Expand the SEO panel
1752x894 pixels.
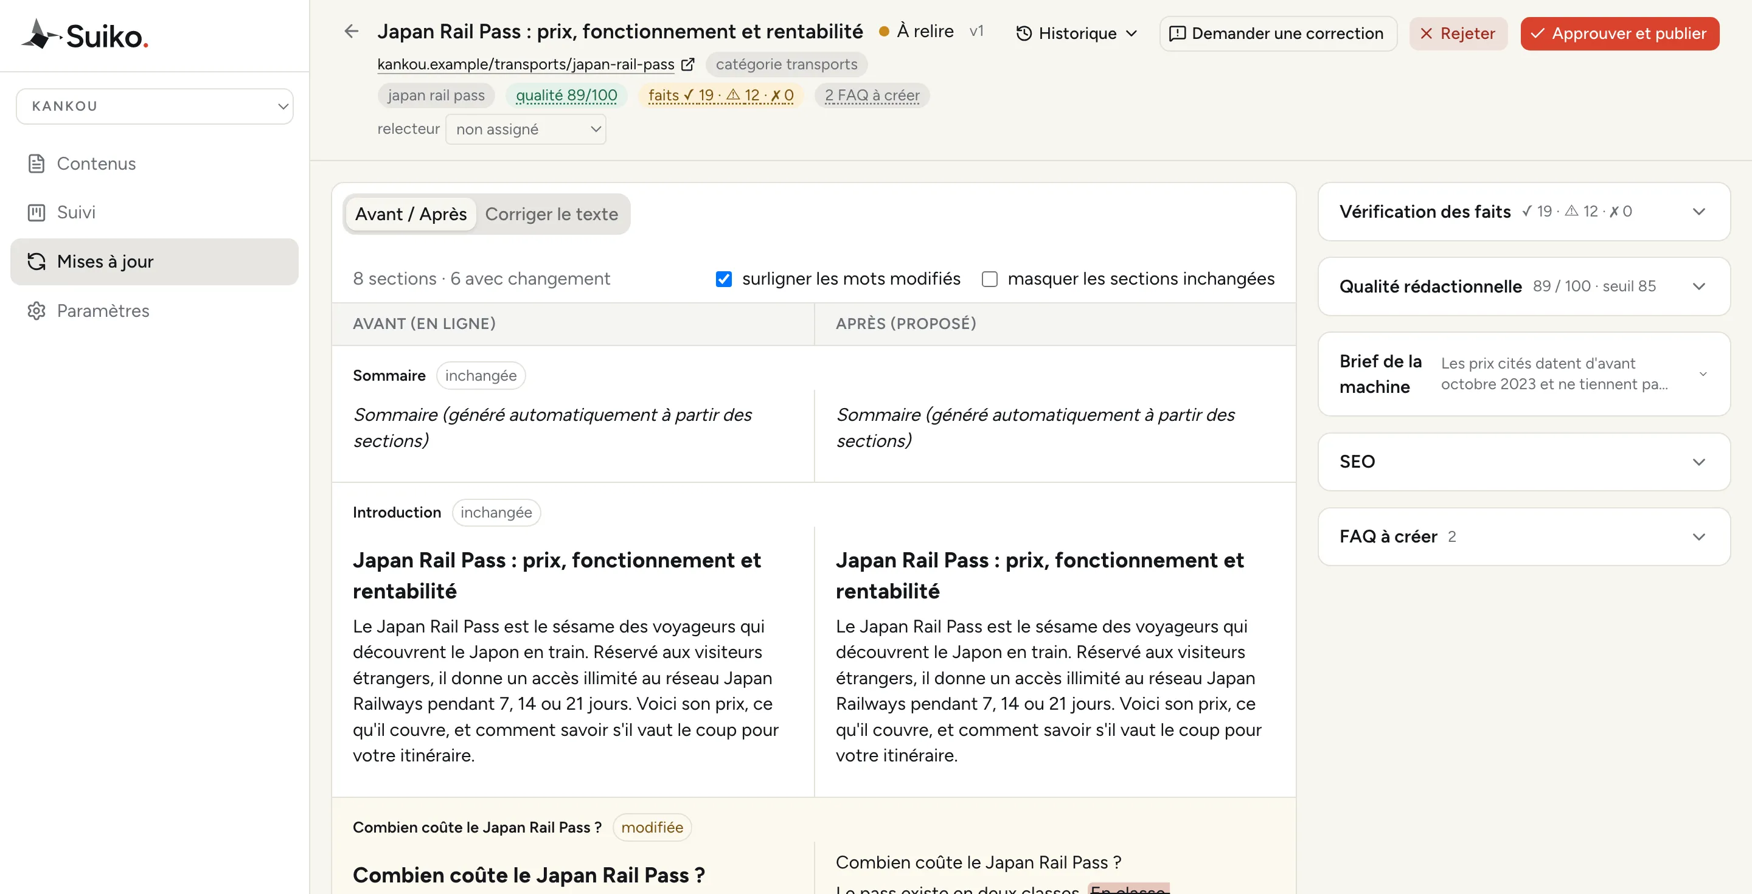pos(1523,462)
